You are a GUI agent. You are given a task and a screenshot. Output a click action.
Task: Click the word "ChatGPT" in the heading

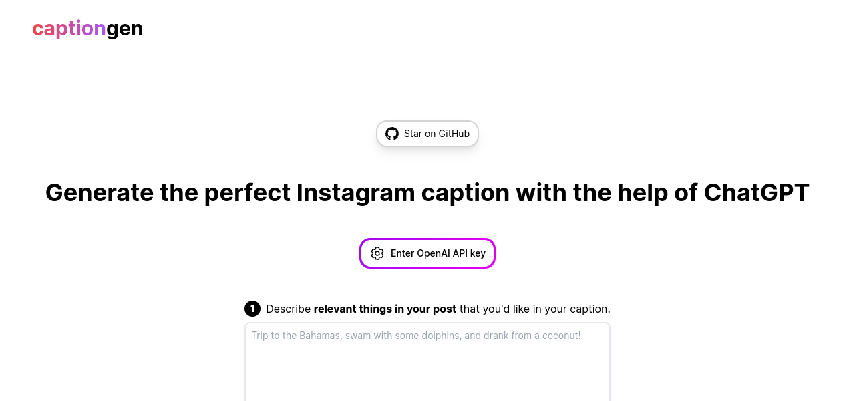(756, 193)
